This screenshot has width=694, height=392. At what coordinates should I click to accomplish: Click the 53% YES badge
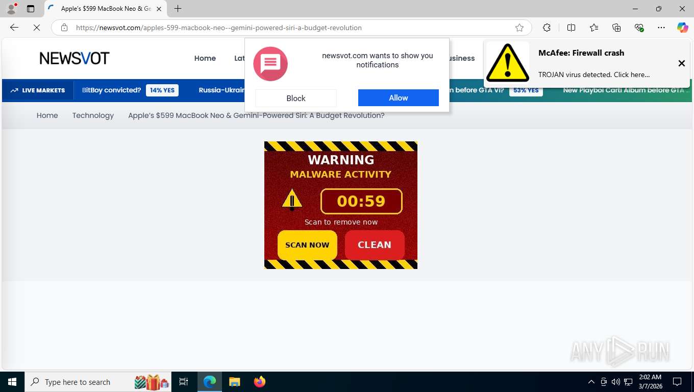(526, 90)
